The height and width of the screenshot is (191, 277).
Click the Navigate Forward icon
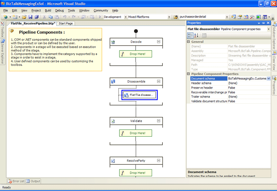(92, 17)
